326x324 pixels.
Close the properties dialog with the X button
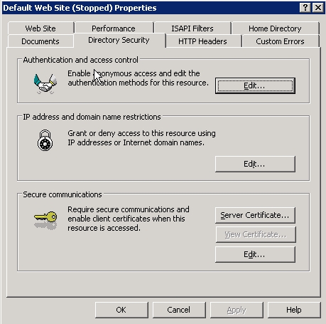point(318,8)
